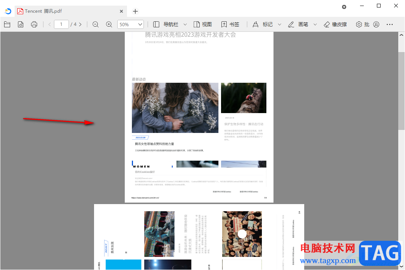Minimize the PDF reader window

pyautogui.click(x=362, y=6)
